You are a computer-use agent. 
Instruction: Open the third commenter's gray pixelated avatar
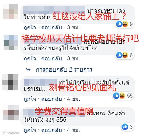10,82
